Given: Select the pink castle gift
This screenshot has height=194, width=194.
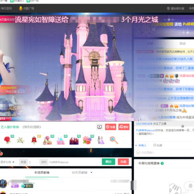Looking at the screenshot, I should [x=61, y=141].
